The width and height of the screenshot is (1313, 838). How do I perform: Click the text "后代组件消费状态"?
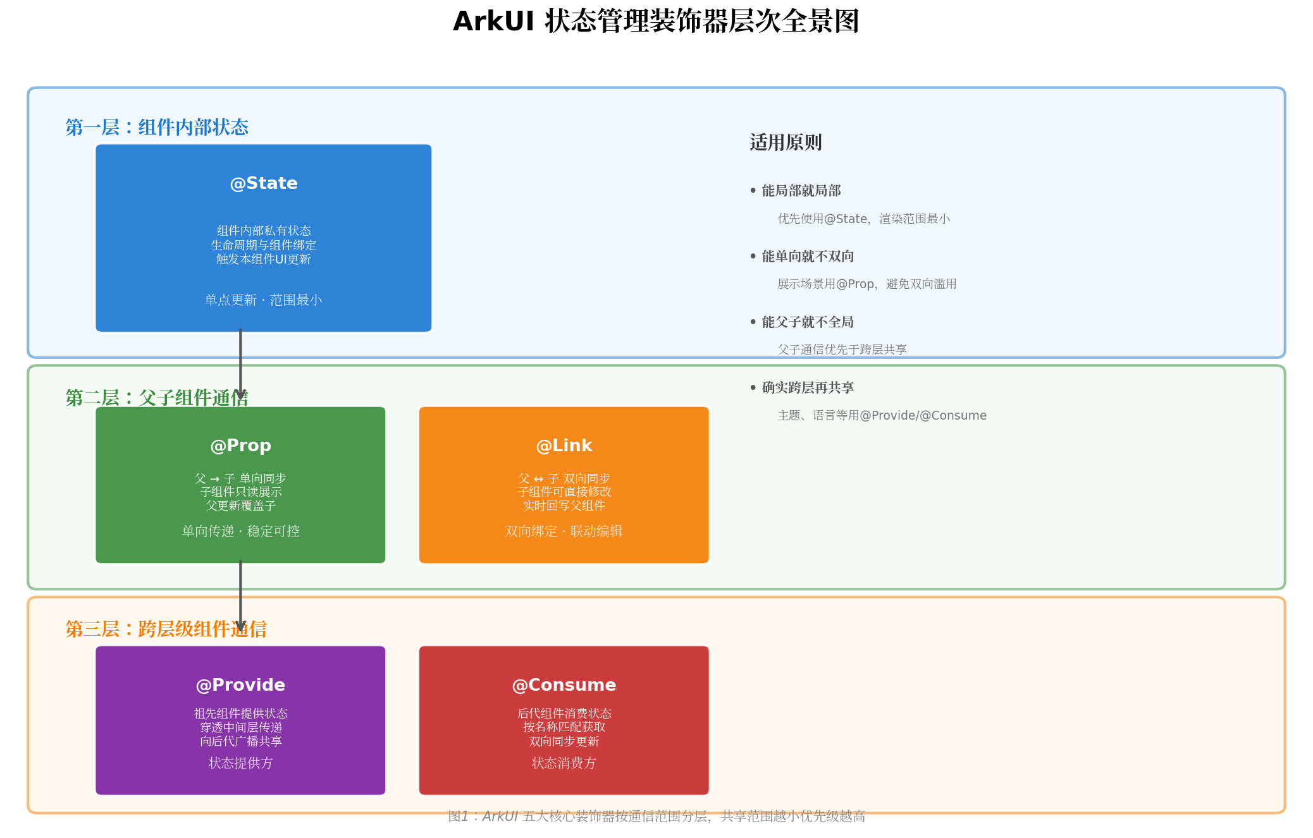pyautogui.click(x=564, y=714)
